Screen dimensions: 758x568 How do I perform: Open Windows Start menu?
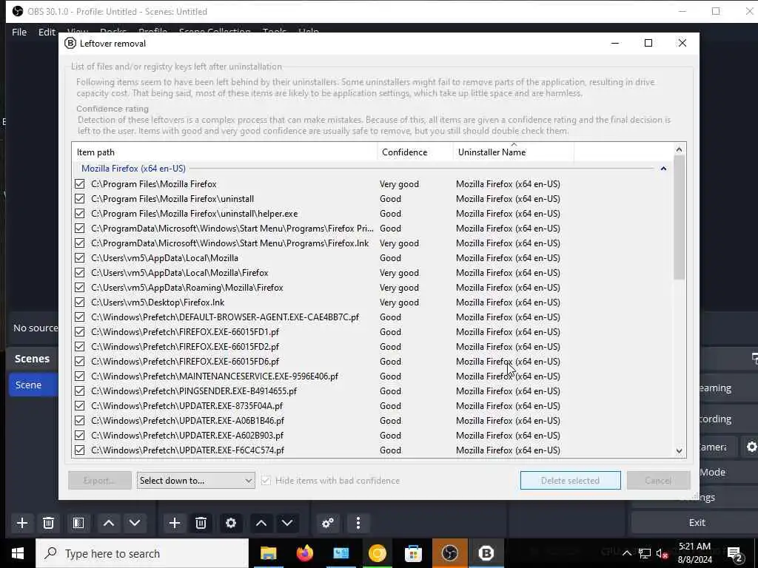point(18,553)
